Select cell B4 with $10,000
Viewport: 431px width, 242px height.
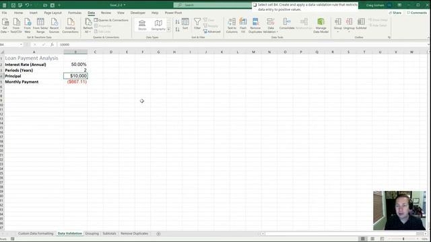[x=75, y=76]
